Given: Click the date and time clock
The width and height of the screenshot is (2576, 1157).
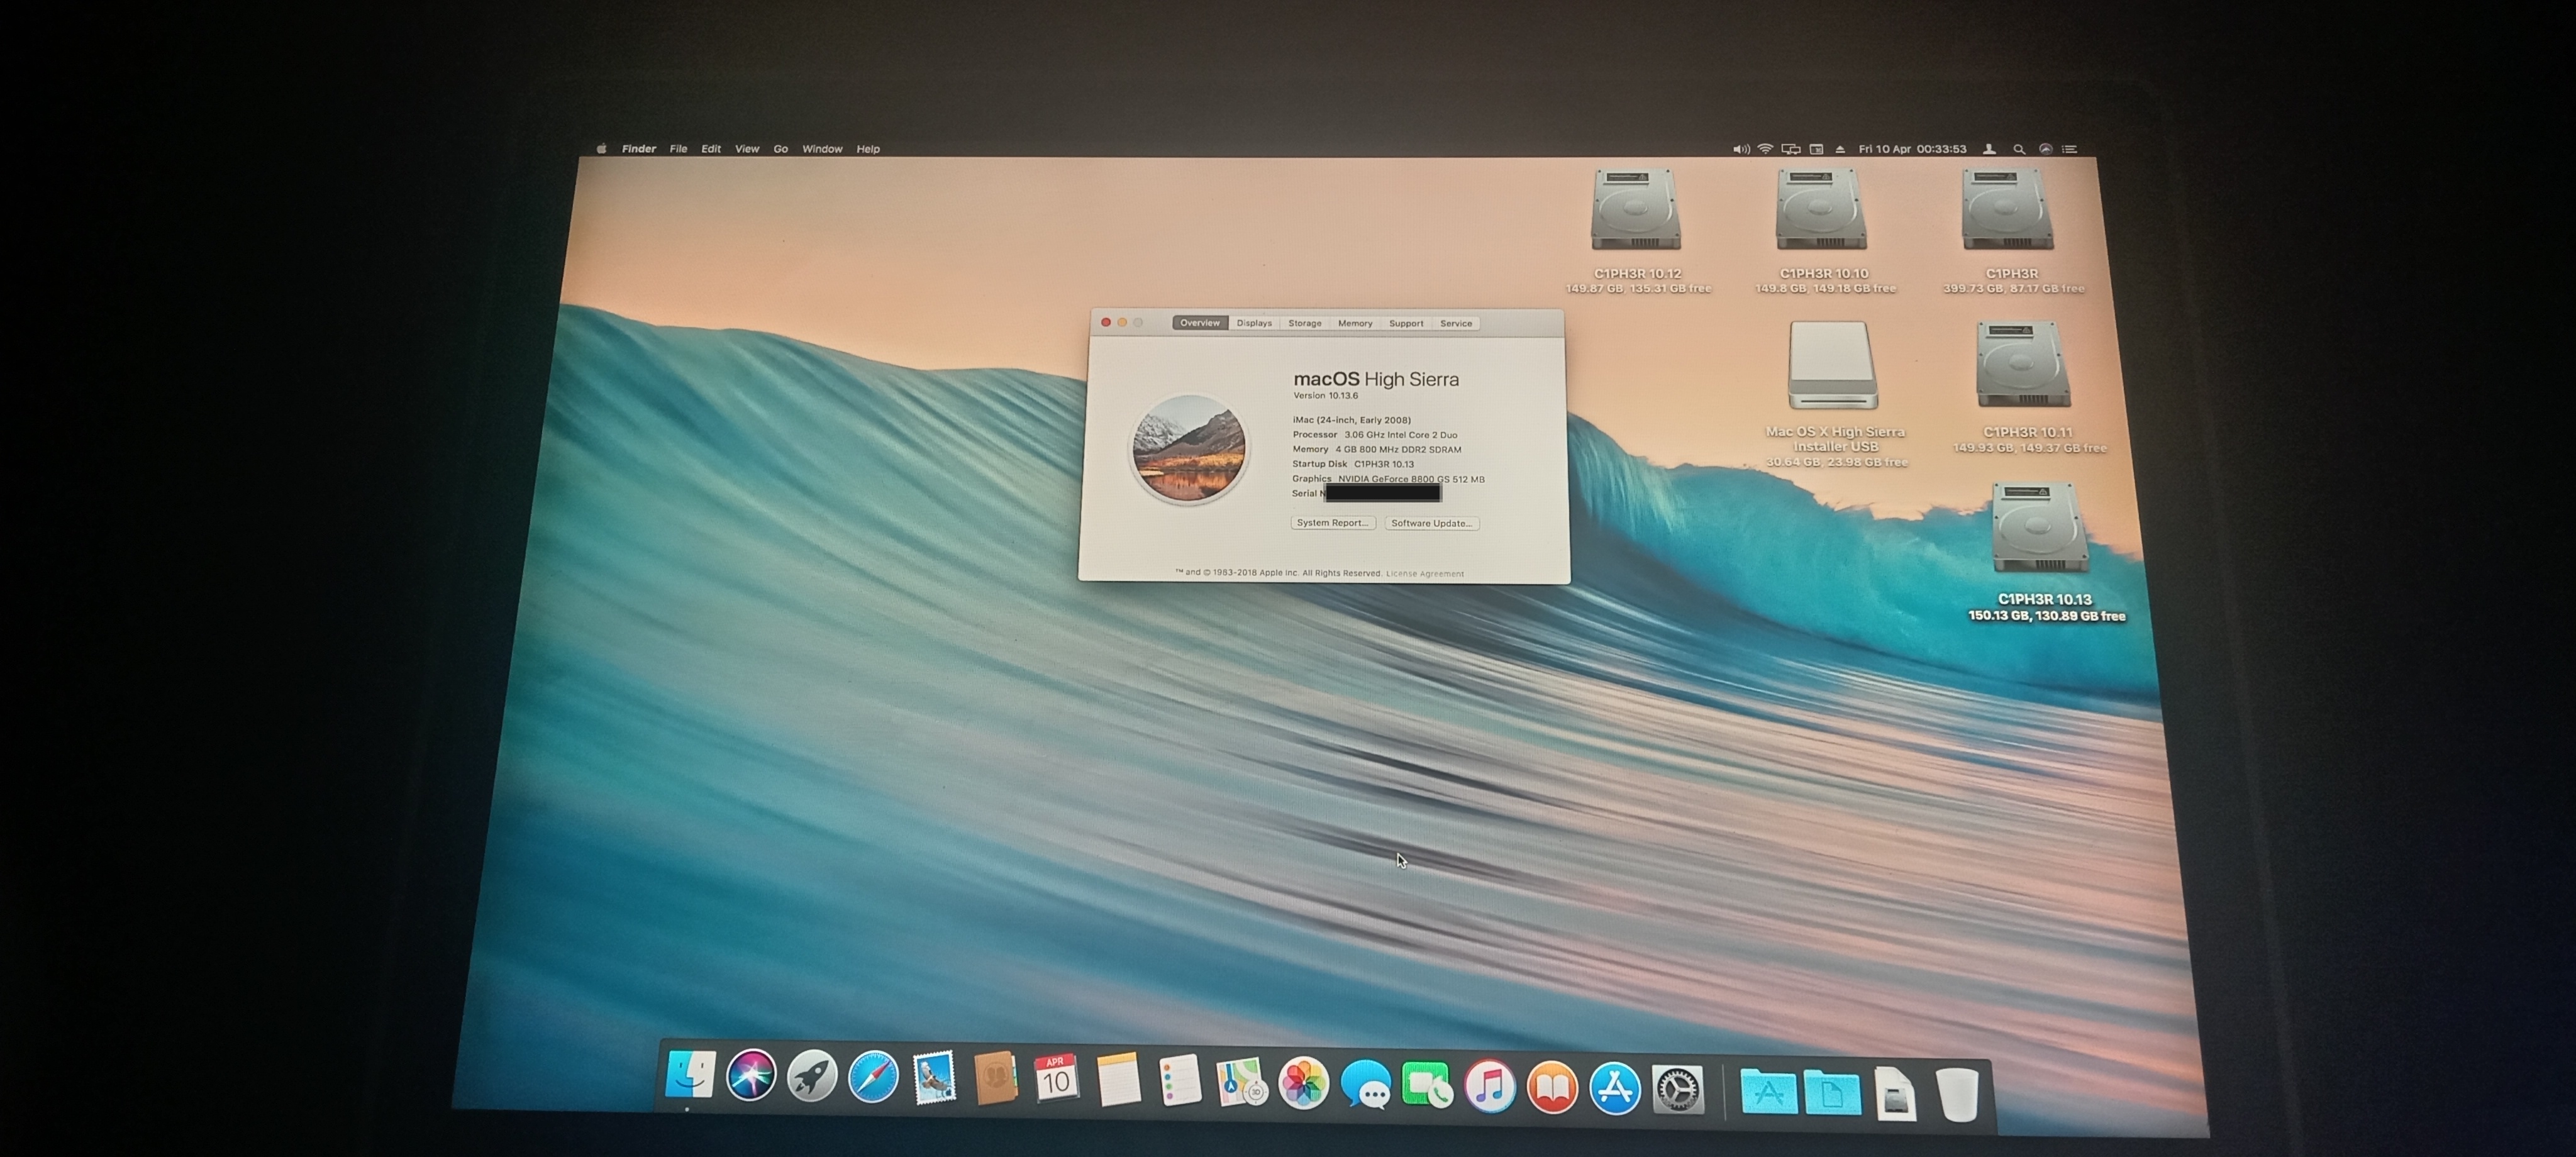Looking at the screenshot, I should click(1912, 149).
